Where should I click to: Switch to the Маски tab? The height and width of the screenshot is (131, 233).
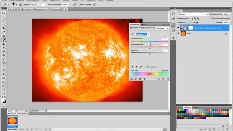point(144,24)
